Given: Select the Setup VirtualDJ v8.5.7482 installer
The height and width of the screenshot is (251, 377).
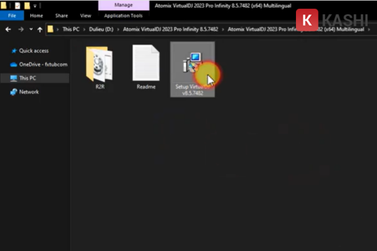Looking at the screenshot, I should coord(192,70).
